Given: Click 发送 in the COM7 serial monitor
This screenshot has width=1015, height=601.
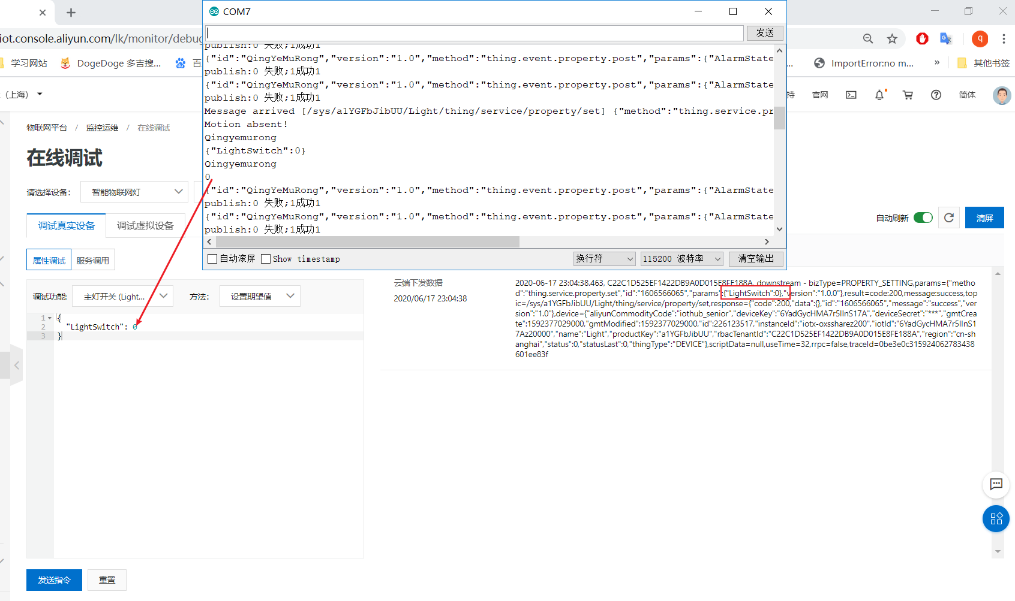Looking at the screenshot, I should (765, 33).
